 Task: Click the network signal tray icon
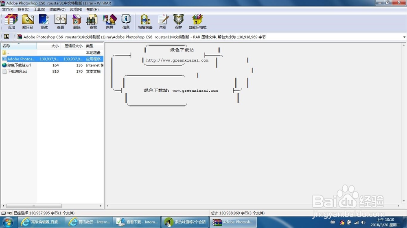(x=357, y=222)
